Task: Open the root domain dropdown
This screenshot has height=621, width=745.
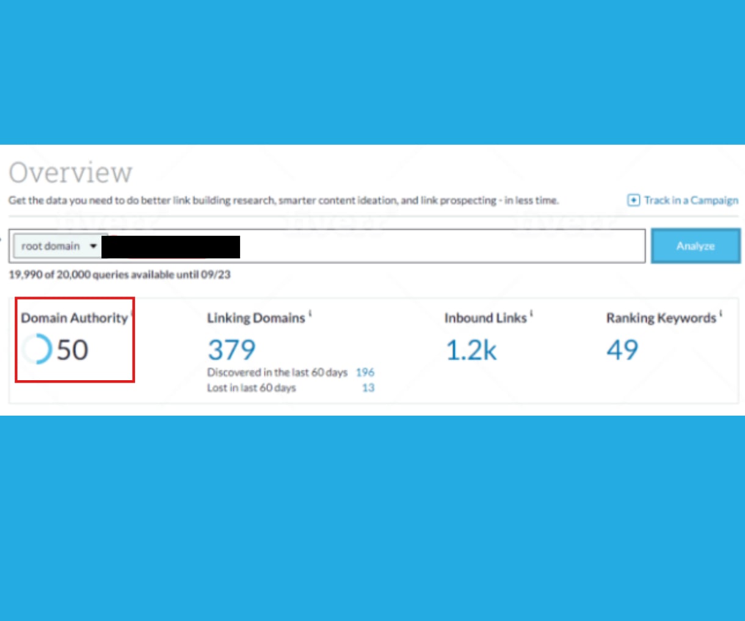Action: (59, 246)
